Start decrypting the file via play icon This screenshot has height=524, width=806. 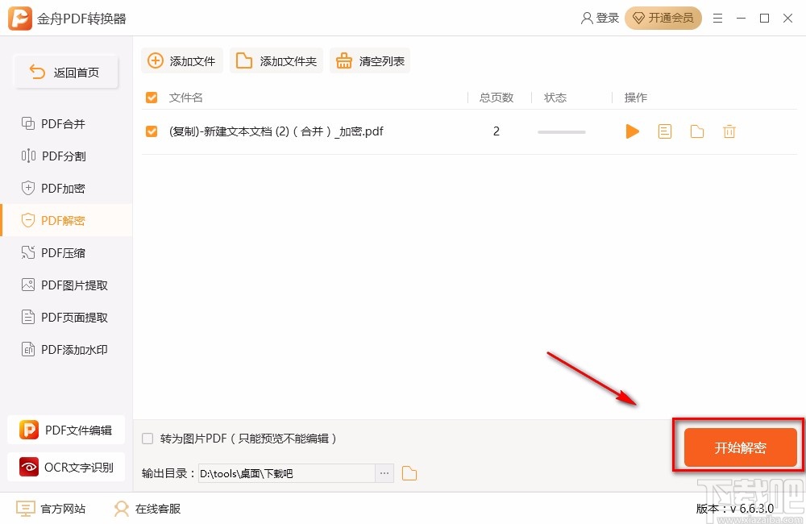pos(632,131)
